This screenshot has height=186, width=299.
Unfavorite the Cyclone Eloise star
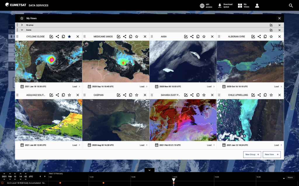click(69, 37)
